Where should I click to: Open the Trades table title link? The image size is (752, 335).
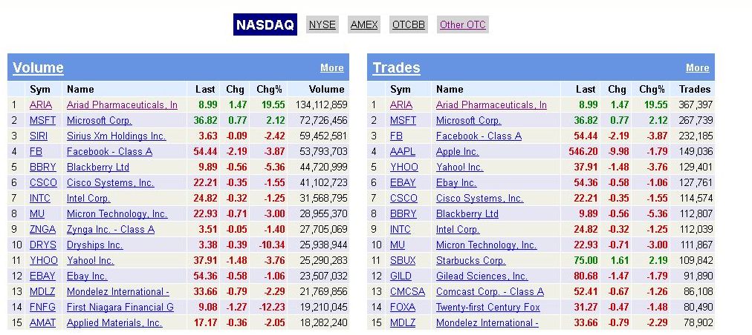396,68
